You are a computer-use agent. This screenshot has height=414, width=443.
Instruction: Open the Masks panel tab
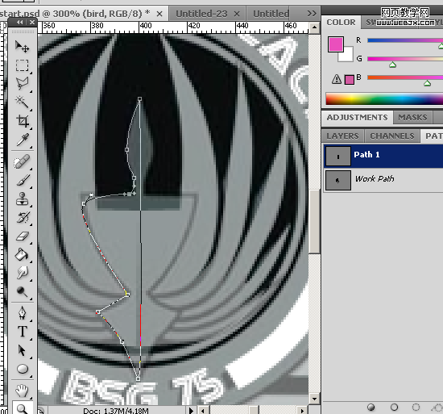(x=412, y=118)
